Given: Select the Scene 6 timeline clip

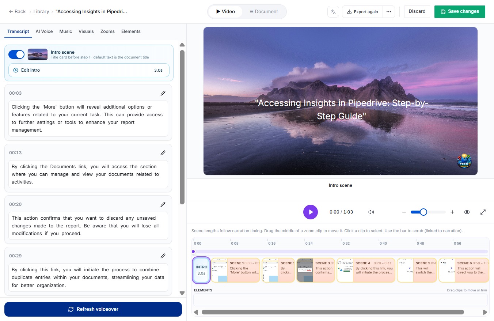Looking at the screenshot, I should coord(464,270).
